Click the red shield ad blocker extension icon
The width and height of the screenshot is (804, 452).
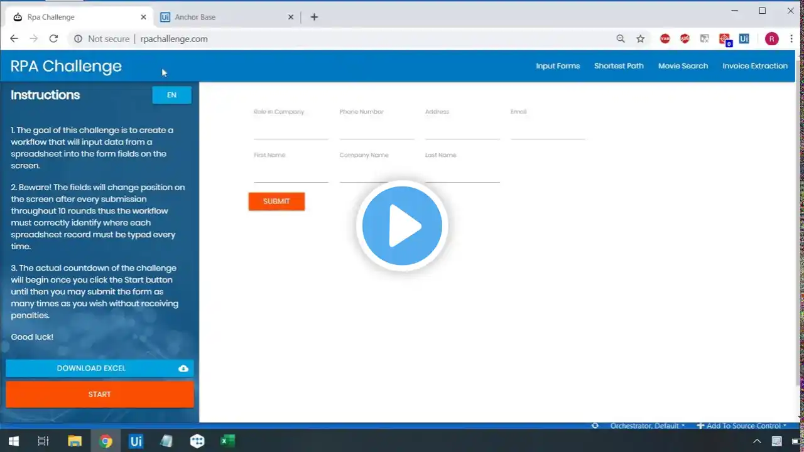685,39
